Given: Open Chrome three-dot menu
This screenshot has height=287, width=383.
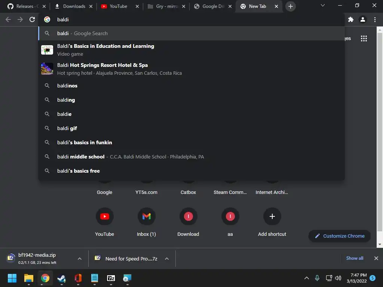Looking at the screenshot, I should 375,19.
